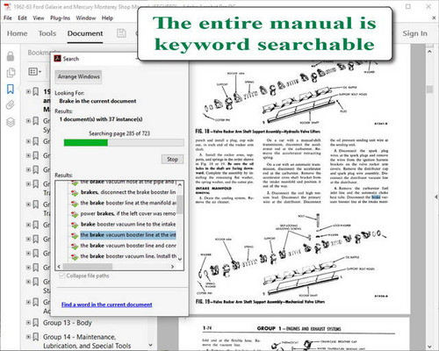Screen dimensions: 439x351
Task: Click the bookmark icon beside Group 13 - Body
Action: (36, 323)
